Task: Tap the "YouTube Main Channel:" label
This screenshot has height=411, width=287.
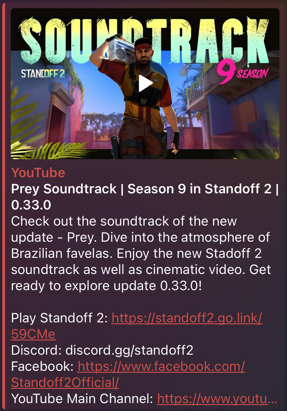Action: click(x=83, y=399)
